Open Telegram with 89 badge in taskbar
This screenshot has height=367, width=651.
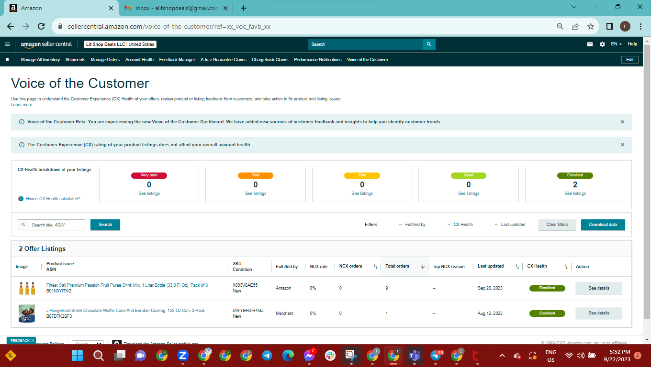pyautogui.click(x=436, y=356)
